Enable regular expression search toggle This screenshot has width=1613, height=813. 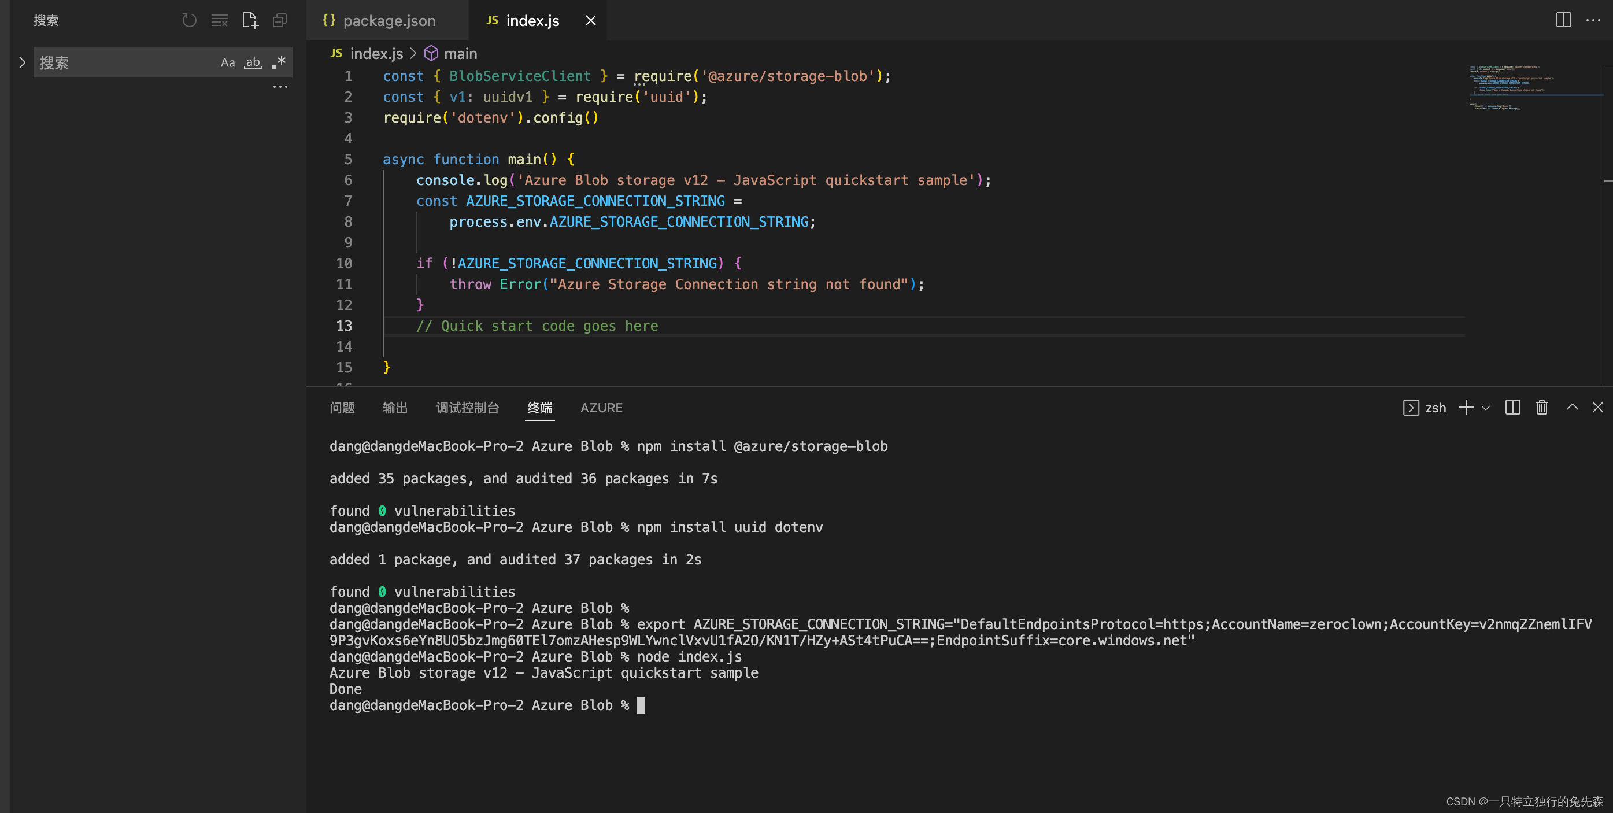pos(279,62)
